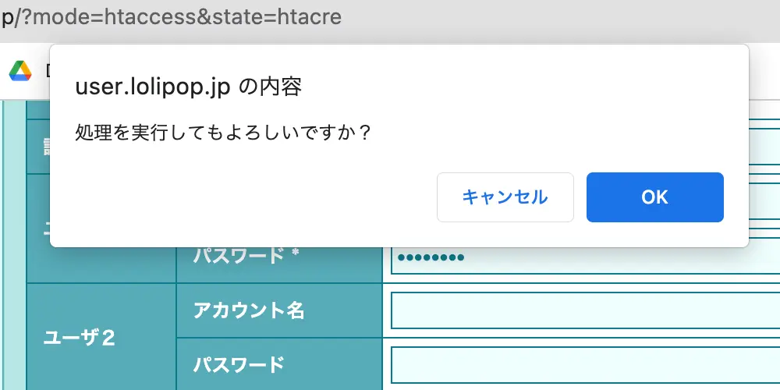Click the light teal left page margin
This screenshot has width=780, height=390.
(14, 312)
